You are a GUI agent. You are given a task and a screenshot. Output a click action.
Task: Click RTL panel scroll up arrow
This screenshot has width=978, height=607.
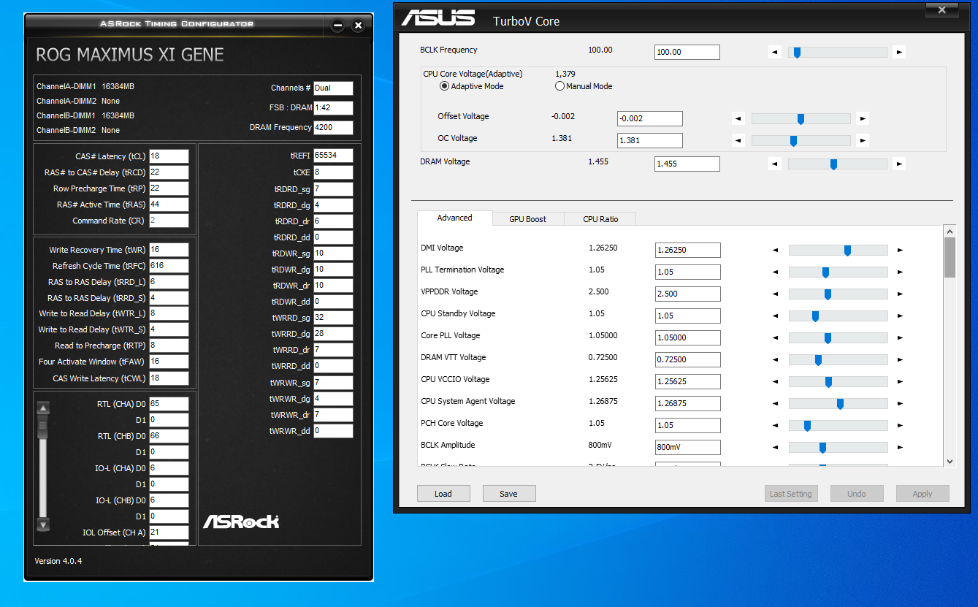pyautogui.click(x=43, y=408)
